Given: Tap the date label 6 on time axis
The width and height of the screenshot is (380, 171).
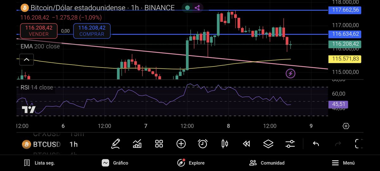Looking at the screenshot, I should 63,126.
